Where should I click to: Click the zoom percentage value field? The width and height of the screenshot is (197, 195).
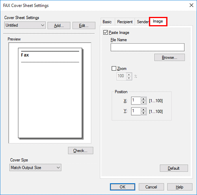click(x=122, y=76)
